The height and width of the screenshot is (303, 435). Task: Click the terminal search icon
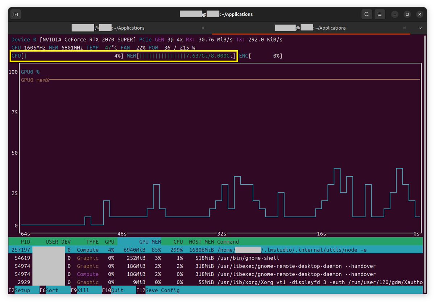[367, 14]
